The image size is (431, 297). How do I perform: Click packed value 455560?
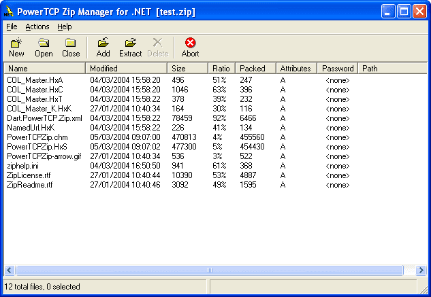252,137
